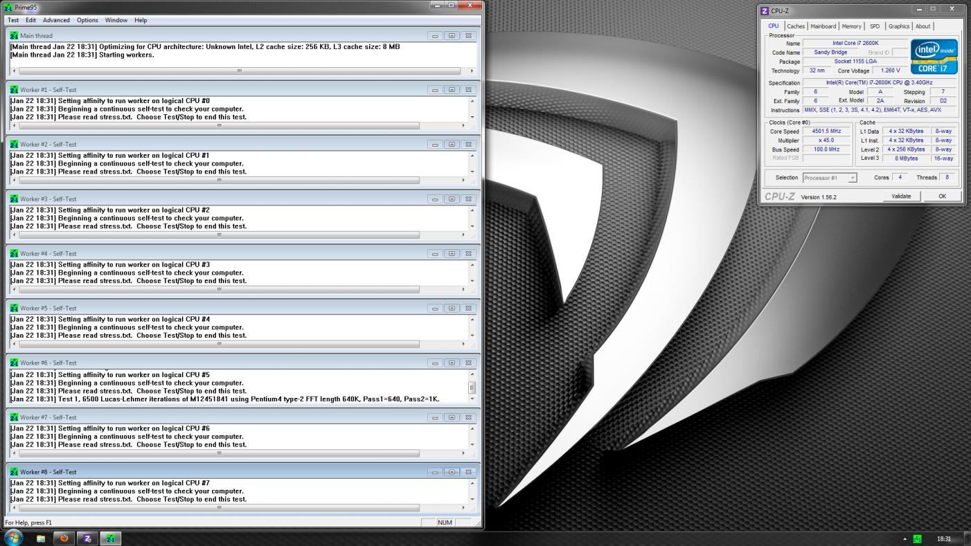The height and width of the screenshot is (546, 971).
Task: Click Worker #8 window icon
Action: [x=14, y=472]
